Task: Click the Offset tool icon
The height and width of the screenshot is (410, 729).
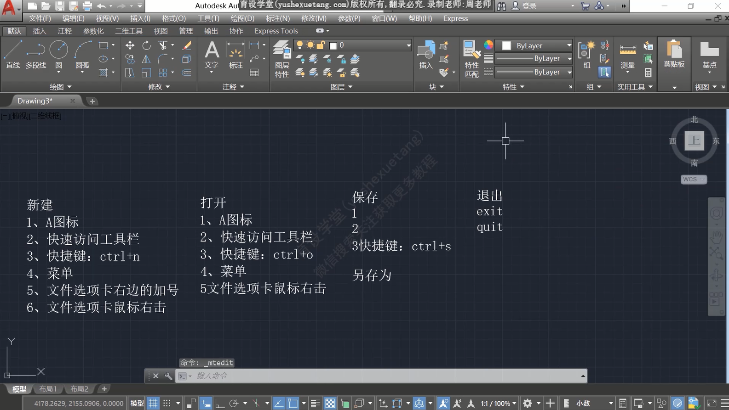Action: coord(186,73)
